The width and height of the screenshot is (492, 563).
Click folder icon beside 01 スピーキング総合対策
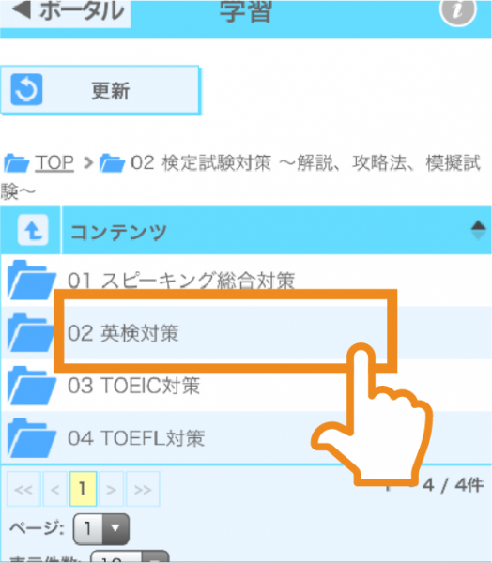(x=32, y=280)
